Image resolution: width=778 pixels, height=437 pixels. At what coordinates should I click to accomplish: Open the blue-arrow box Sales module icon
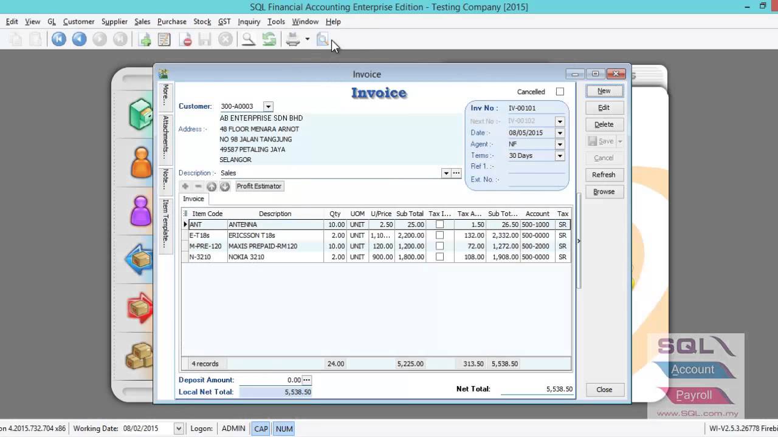[139, 260]
